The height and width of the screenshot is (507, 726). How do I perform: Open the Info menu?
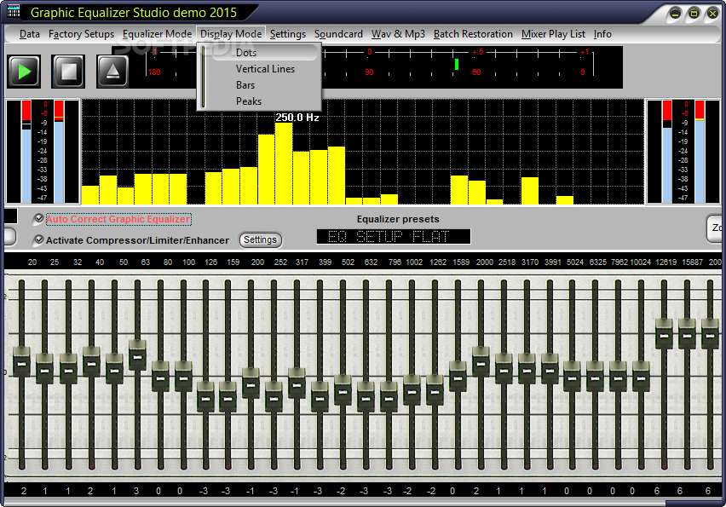(x=602, y=34)
